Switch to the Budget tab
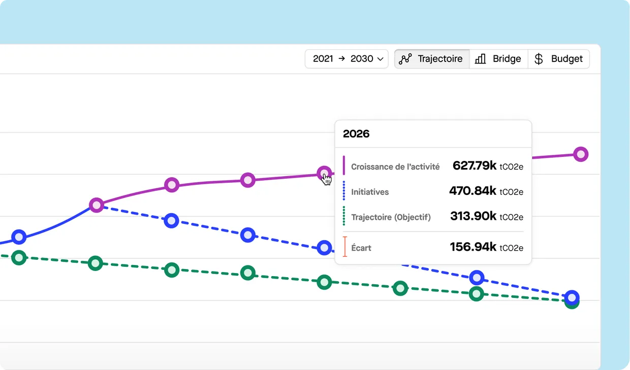This screenshot has width=630, height=370. (x=558, y=59)
